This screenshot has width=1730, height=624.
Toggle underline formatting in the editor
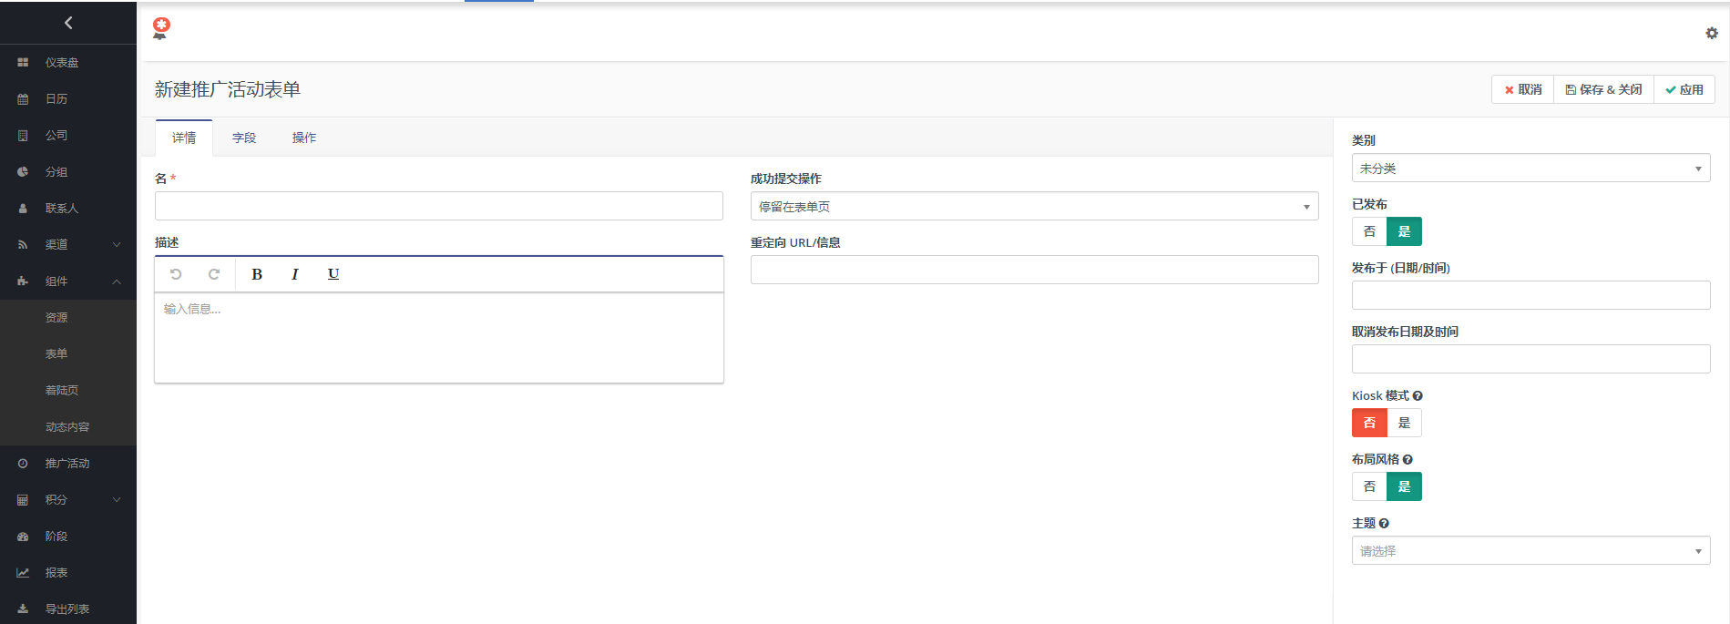coord(333,274)
